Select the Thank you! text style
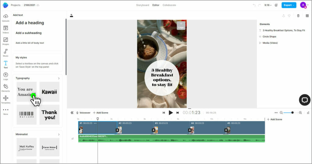This screenshot has width=312, height=164. (49, 115)
